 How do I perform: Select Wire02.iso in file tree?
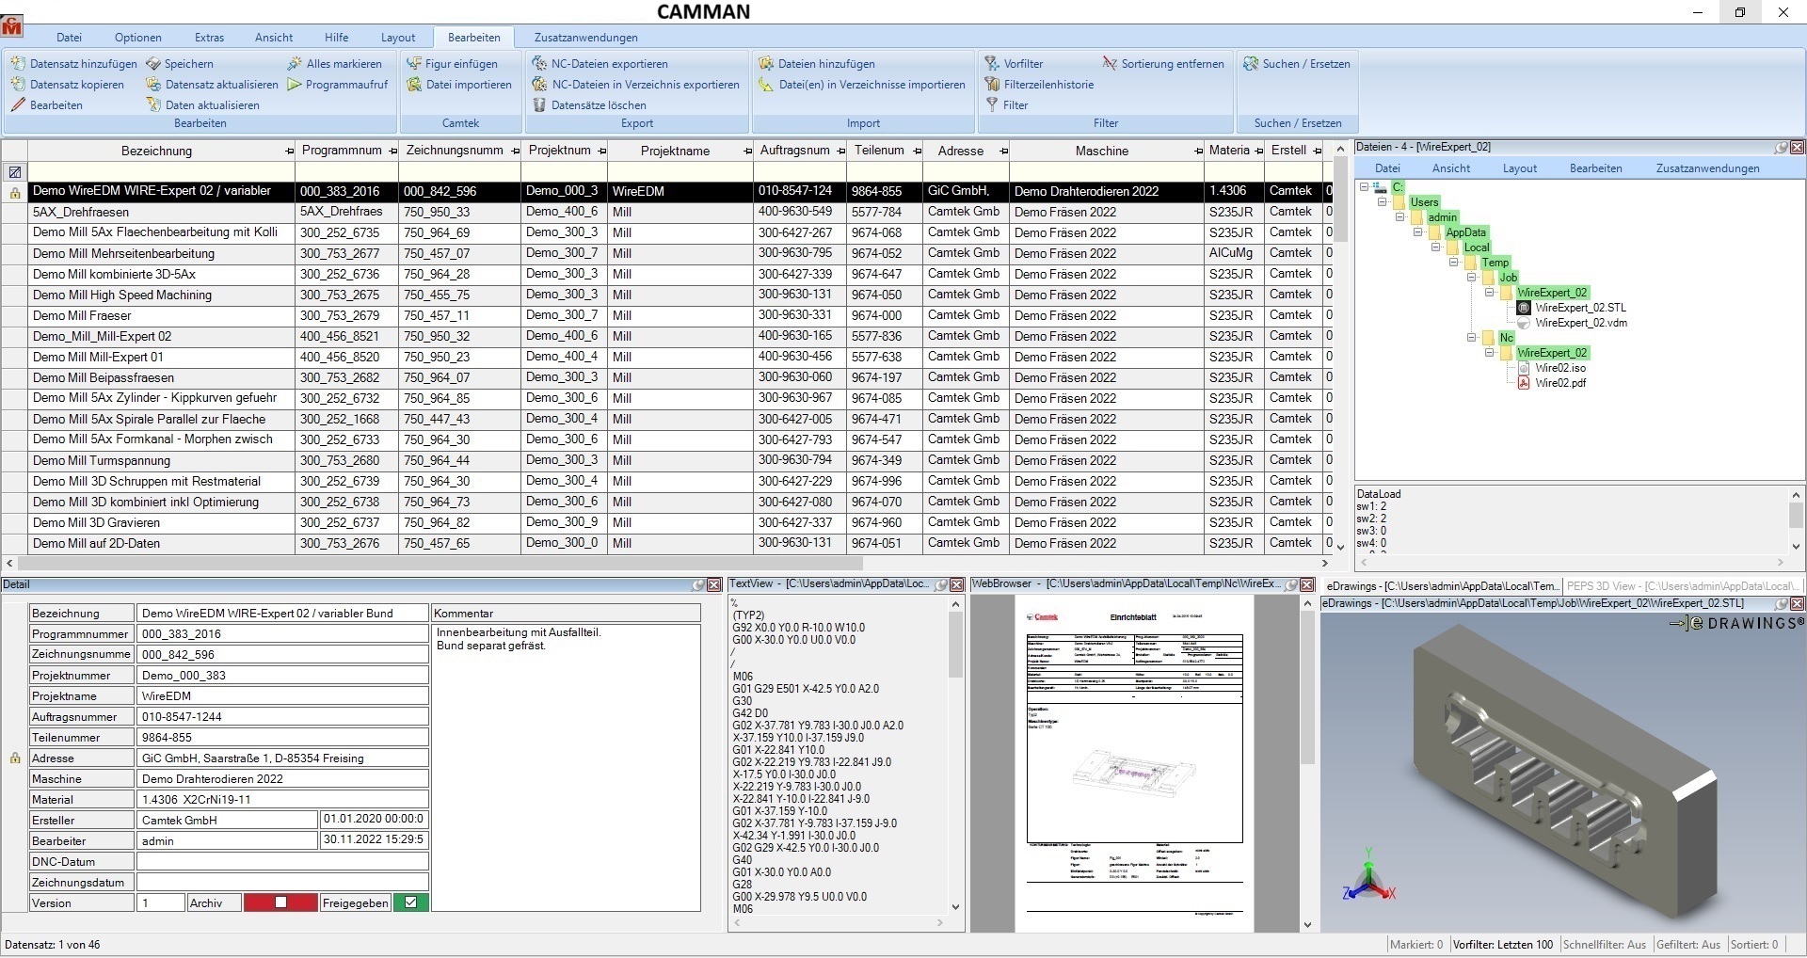1560,368
